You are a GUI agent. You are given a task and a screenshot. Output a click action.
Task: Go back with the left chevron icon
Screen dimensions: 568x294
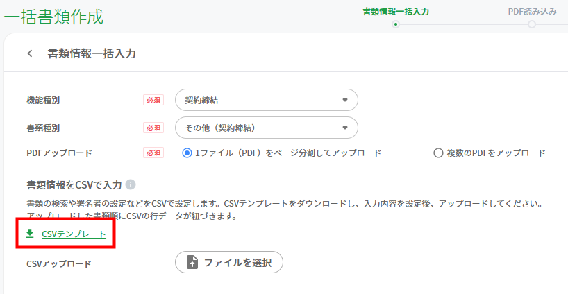pos(30,53)
